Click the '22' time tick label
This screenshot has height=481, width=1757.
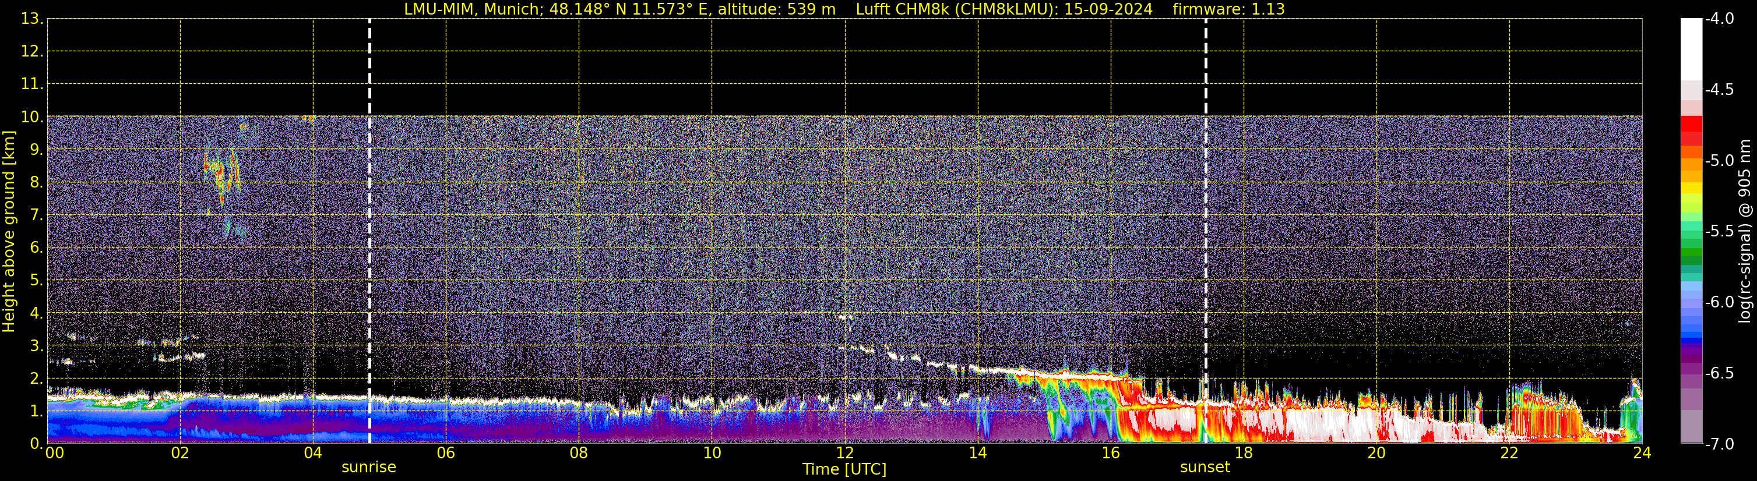point(1509,453)
